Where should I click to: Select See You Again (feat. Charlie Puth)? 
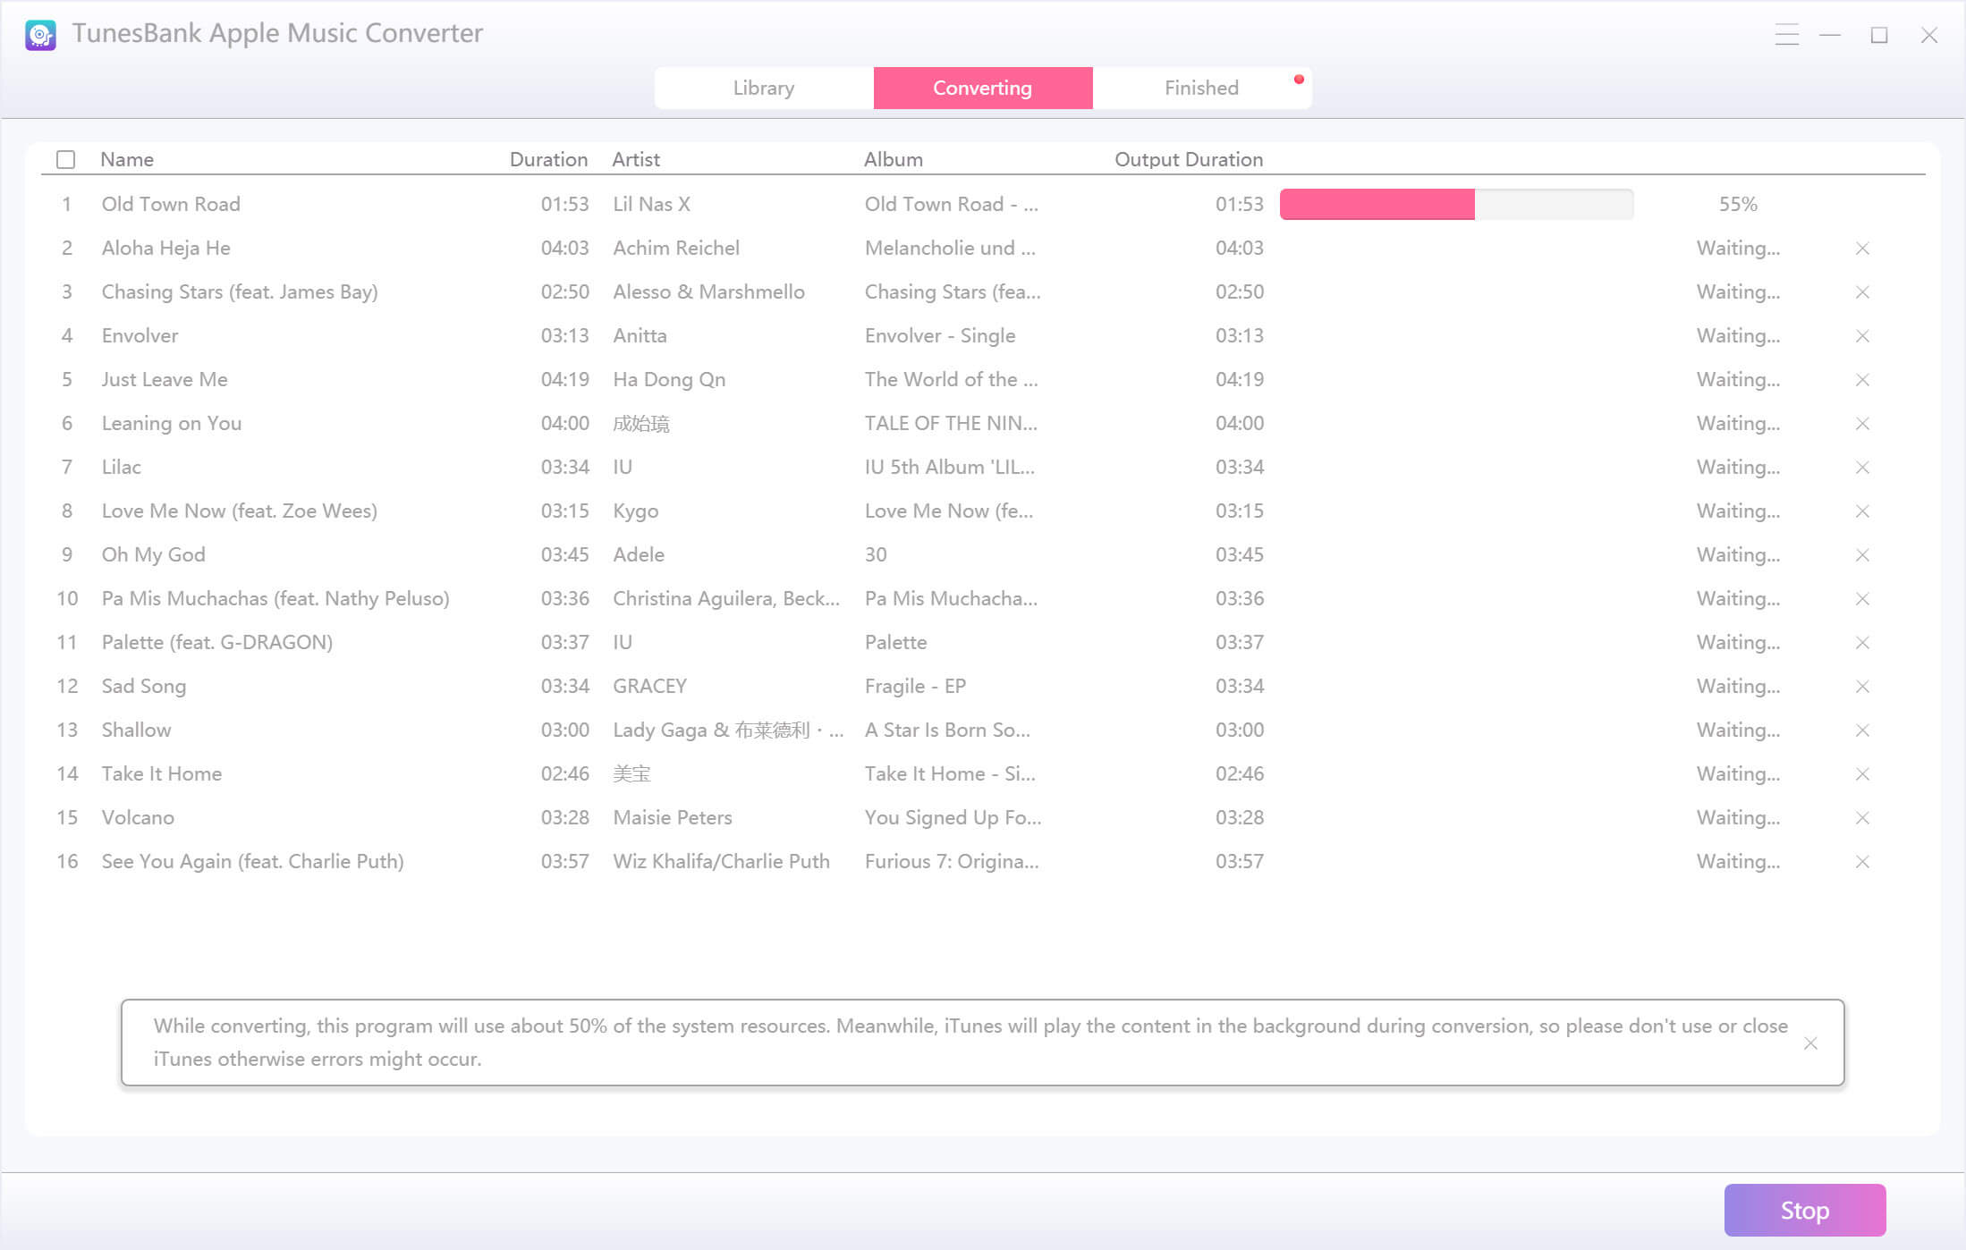pos(253,861)
